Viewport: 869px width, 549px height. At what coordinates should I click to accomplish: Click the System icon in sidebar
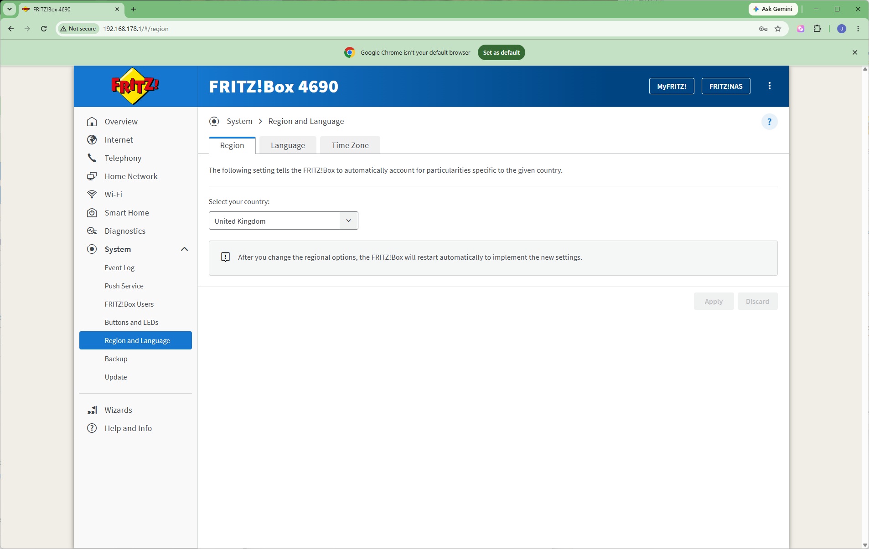click(92, 249)
